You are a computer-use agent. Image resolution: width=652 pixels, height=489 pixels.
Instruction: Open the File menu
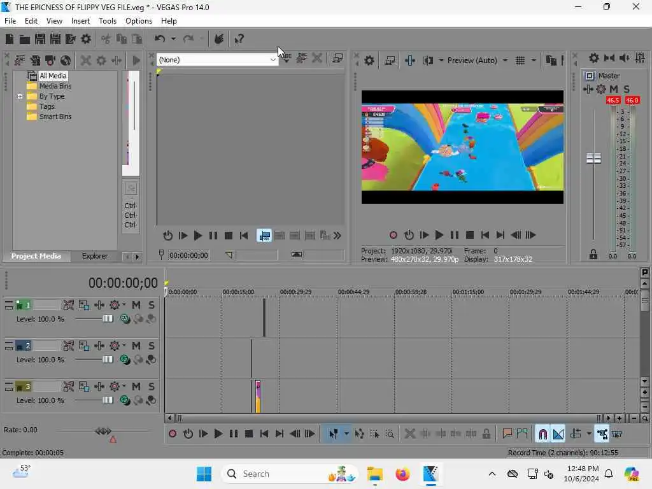(x=10, y=21)
